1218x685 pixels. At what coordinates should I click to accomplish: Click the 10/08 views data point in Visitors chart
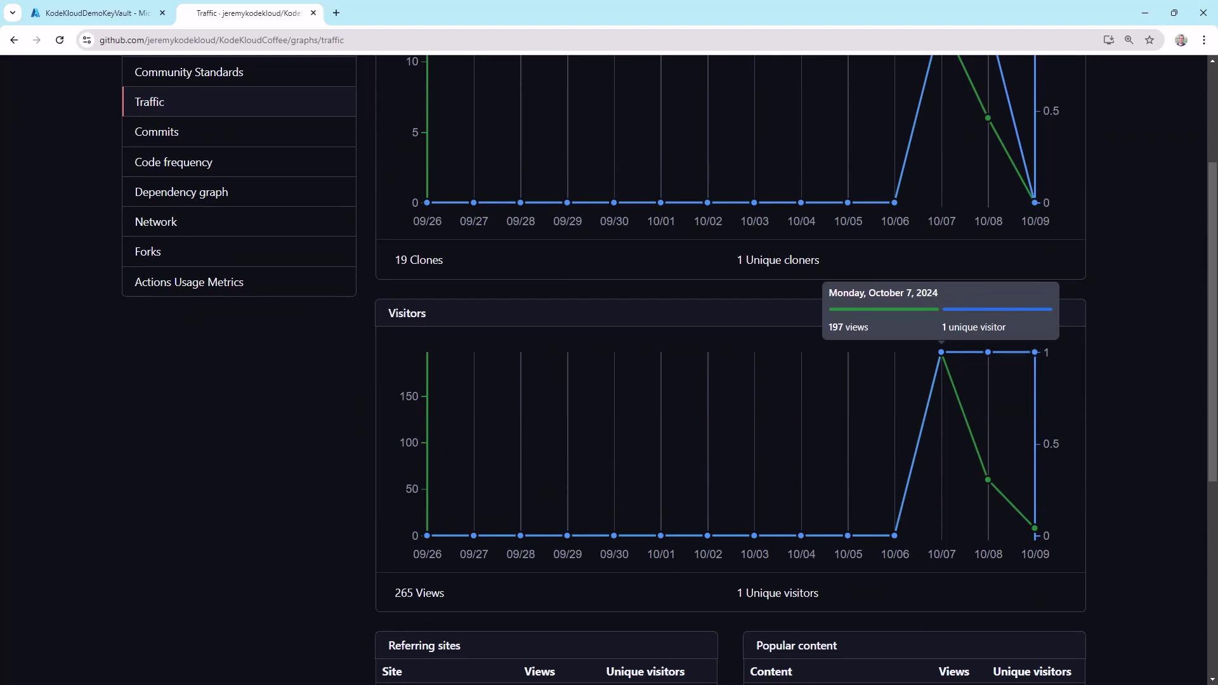tap(988, 480)
